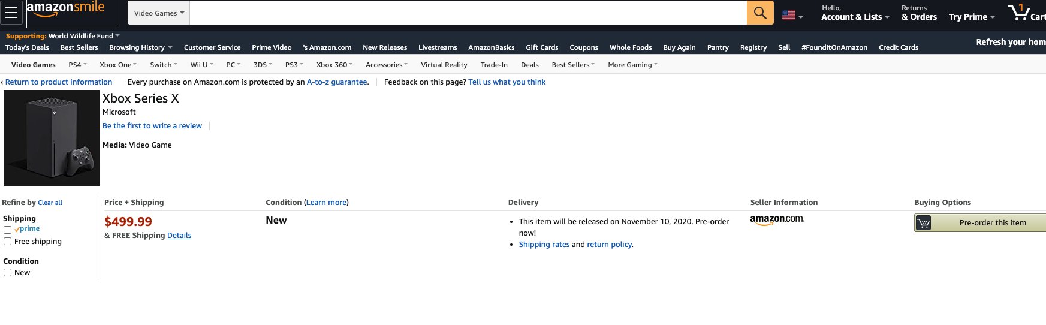Open the hamburger navigation menu
Viewport: 1046px width, 325px height.
11,13
